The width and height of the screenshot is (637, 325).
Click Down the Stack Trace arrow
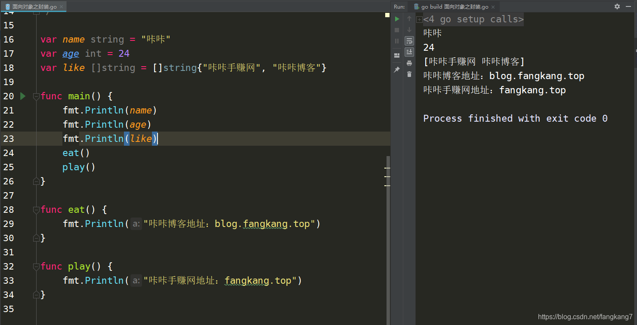click(x=409, y=30)
